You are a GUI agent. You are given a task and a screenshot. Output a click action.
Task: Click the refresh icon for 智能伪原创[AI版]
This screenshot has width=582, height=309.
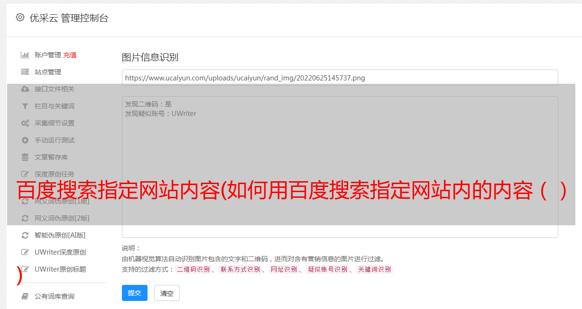point(25,235)
